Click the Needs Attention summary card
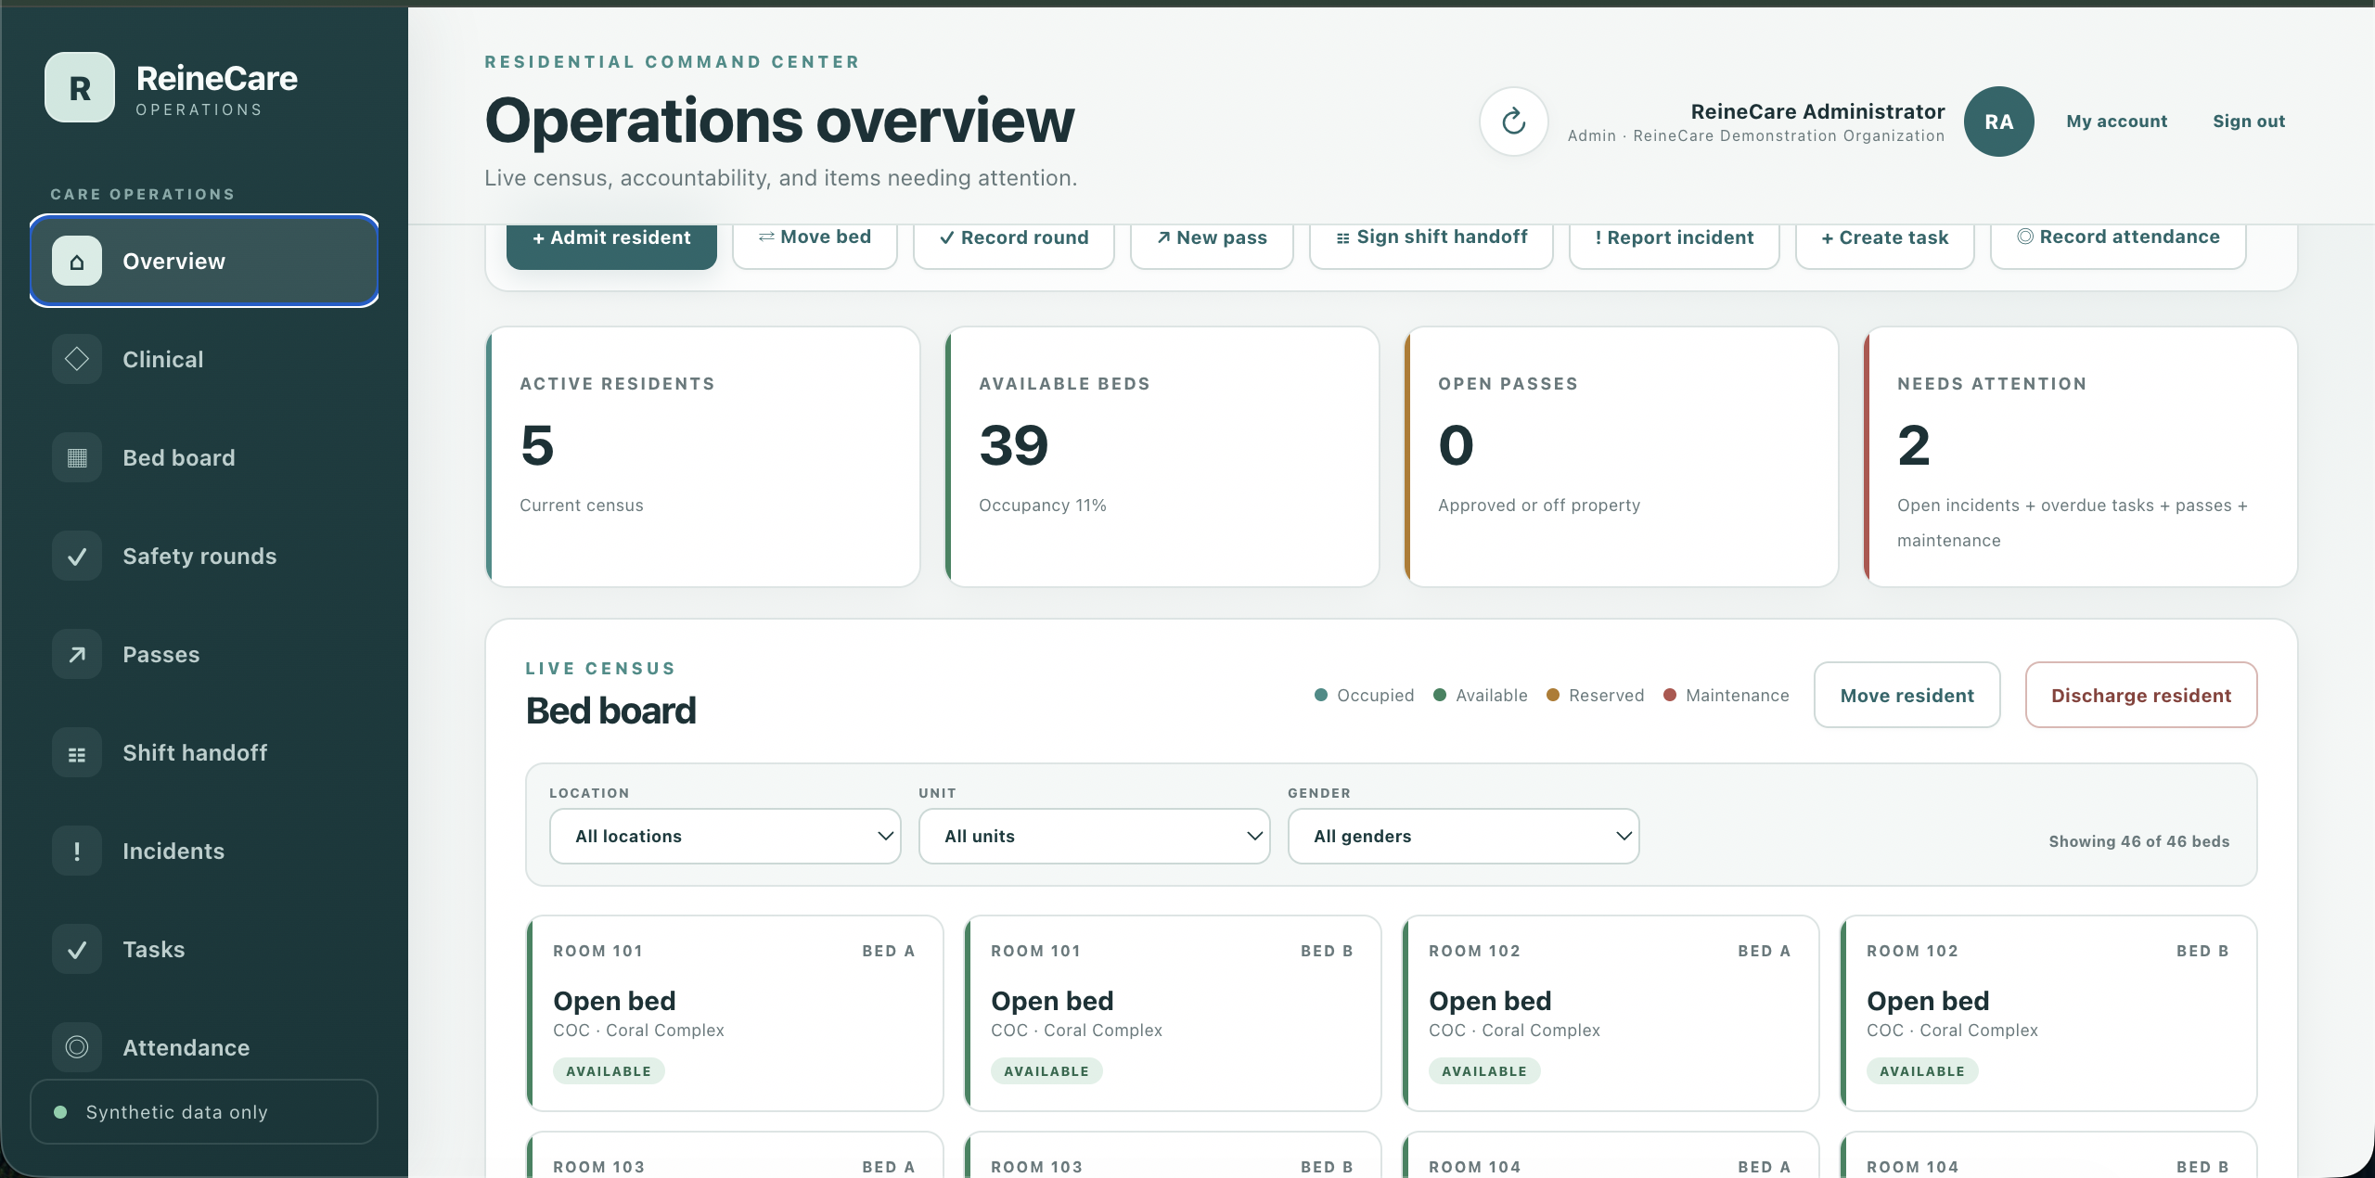The width and height of the screenshot is (2375, 1178). coord(2080,456)
